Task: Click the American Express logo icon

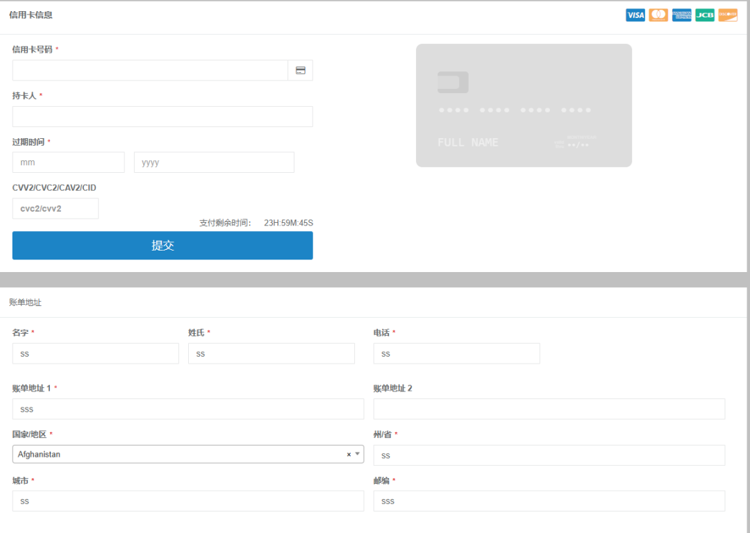Action: click(682, 15)
